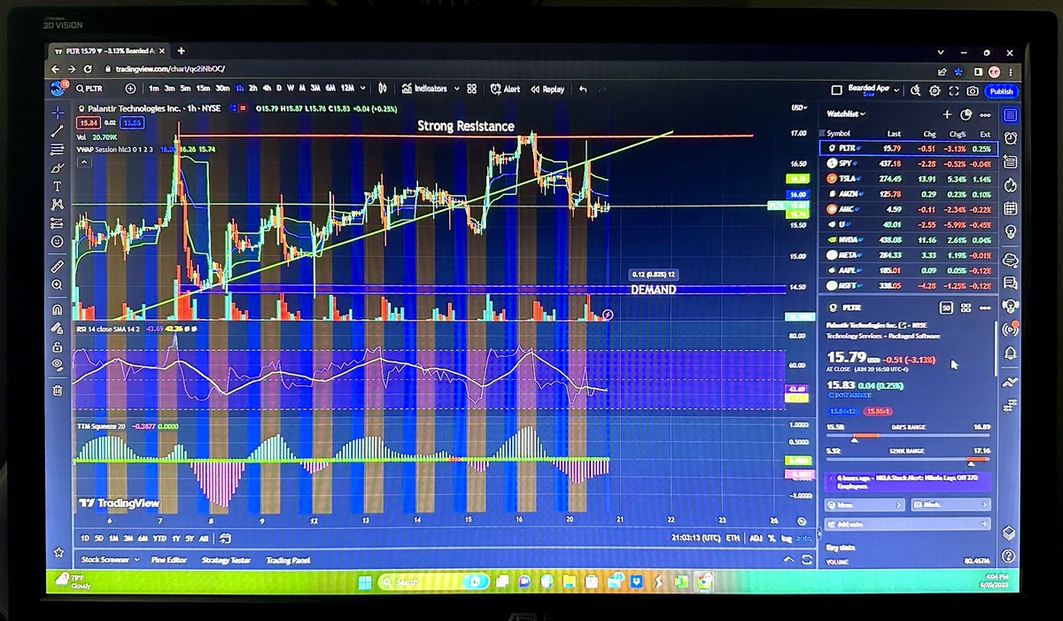Open the Fibonacci tools in left toolbar
The image size is (1063, 621).
coord(58,149)
